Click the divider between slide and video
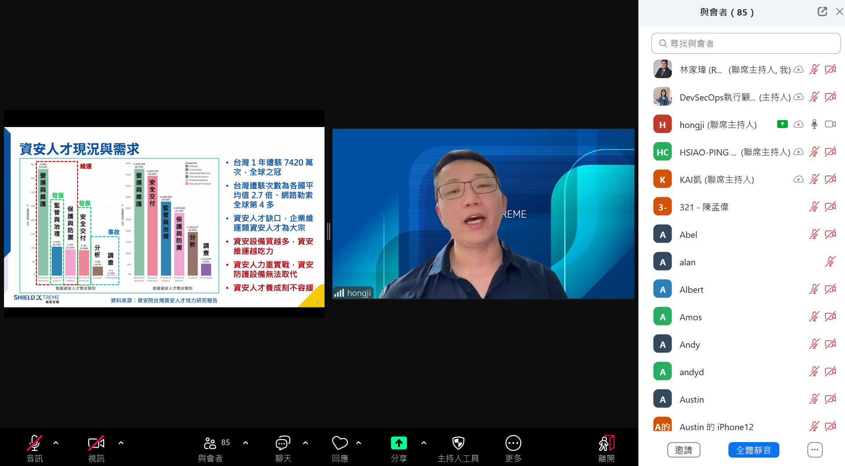 coord(329,231)
